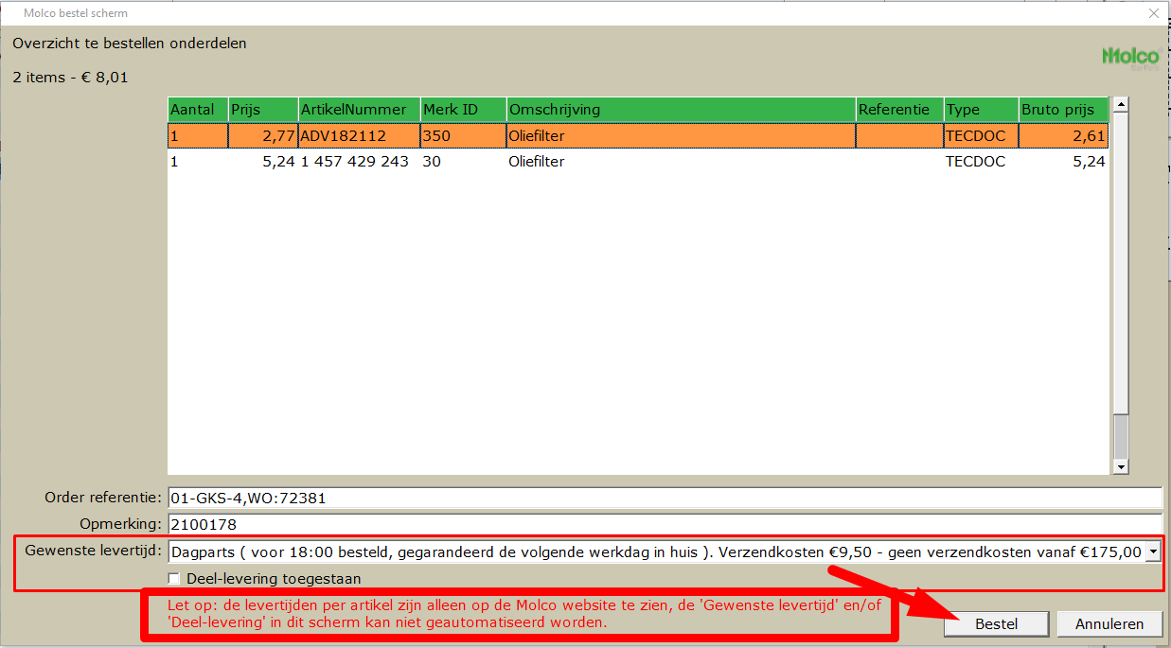Cancel the order with Annuleren
This screenshot has width=1171, height=648.
click(1109, 624)
